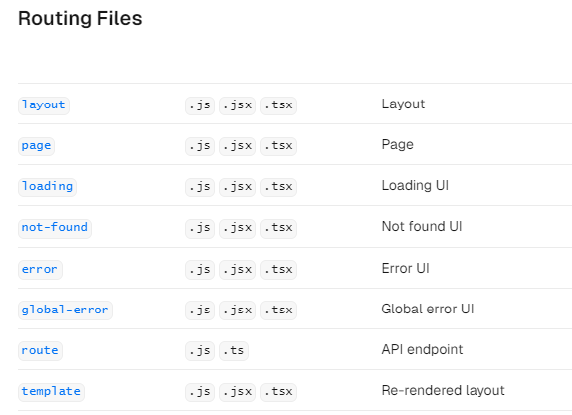Click the Routing Files heading
This screenshot has width=572, height=415.
click(81, 18)
